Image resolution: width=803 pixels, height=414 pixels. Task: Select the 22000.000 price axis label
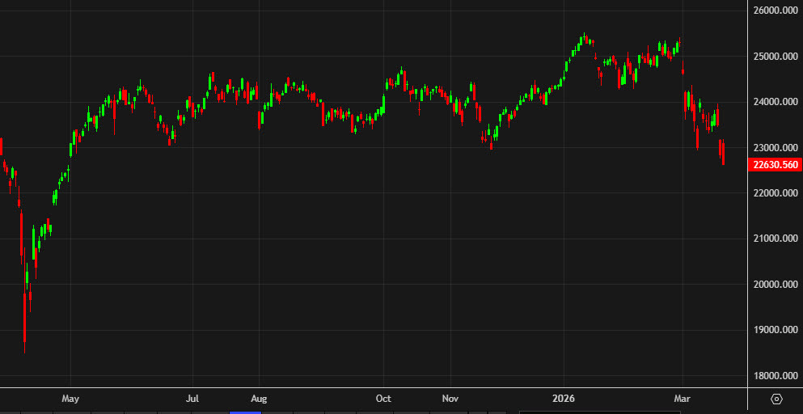coord(776,192)
